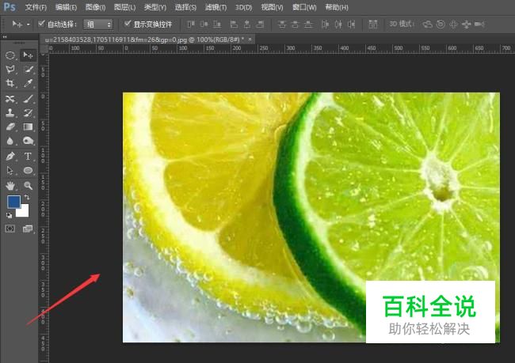Select the Sponge tool
The height and width of the screenshot is (363, 515).
(x=29, y=141)
